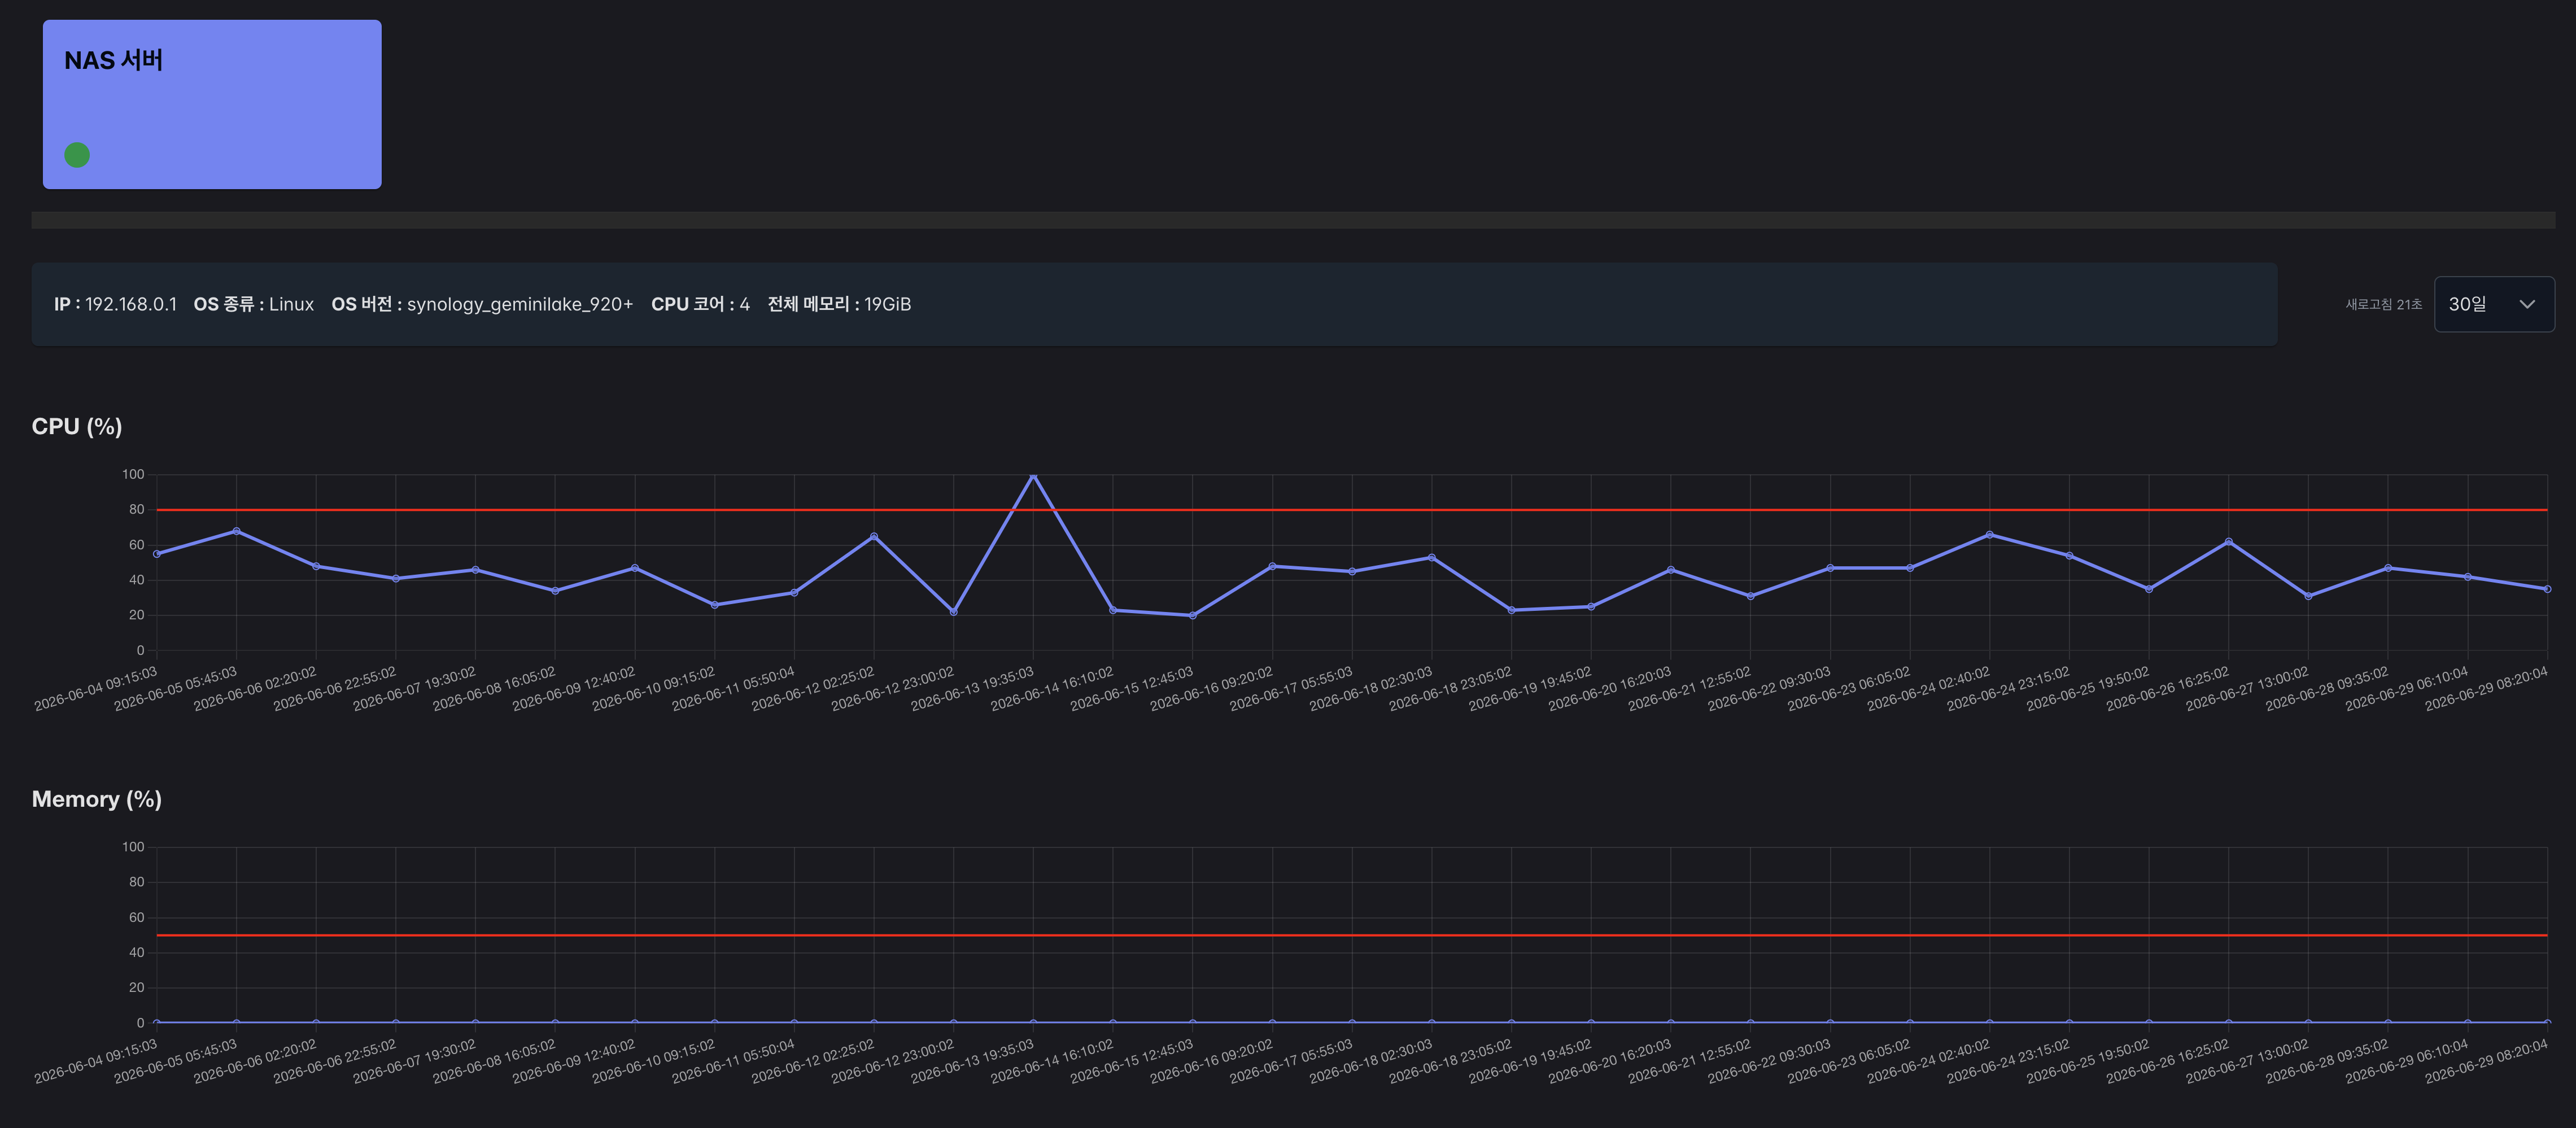Click the CPU (%) chart title

tap(77, 427)
